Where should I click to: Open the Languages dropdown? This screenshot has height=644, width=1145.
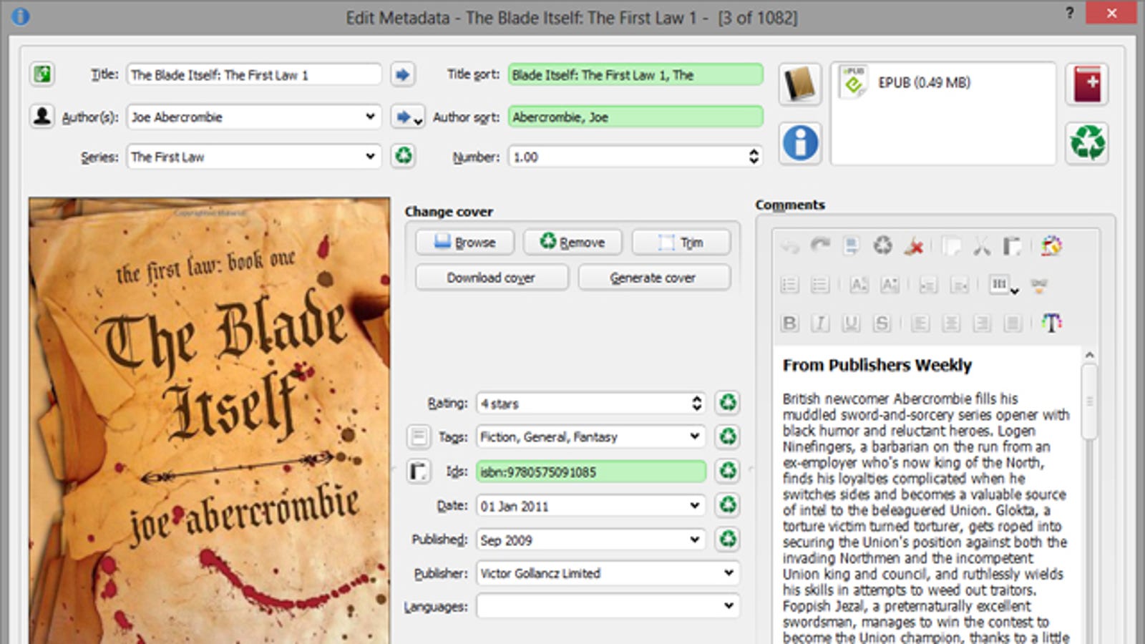coord(729,605)
